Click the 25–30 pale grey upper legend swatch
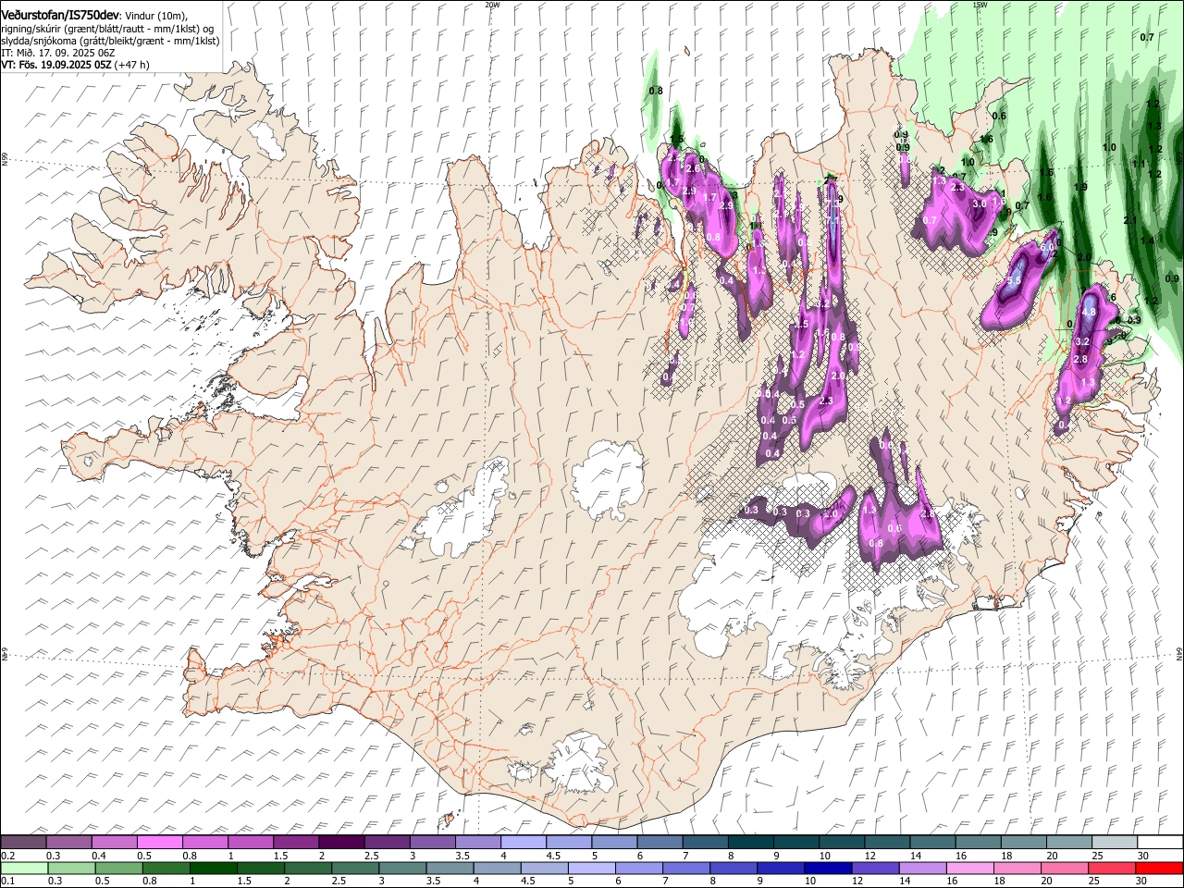The image size is (1184, 888). point(1115,843)
